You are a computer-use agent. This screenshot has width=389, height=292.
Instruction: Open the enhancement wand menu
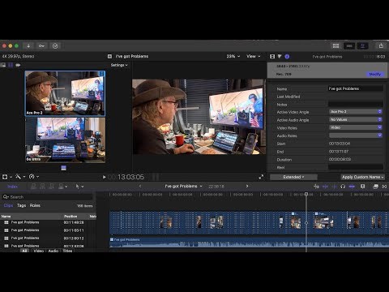click(x=20, y=177)
